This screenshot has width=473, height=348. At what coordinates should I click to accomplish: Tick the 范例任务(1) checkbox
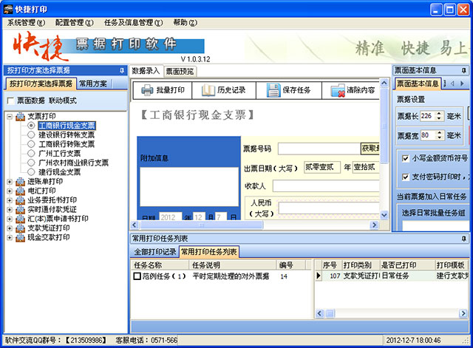coord(137,276)
